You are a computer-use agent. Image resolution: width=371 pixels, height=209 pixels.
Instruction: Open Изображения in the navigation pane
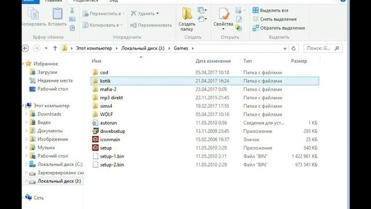pyautogui.click(x=53, y=139)
